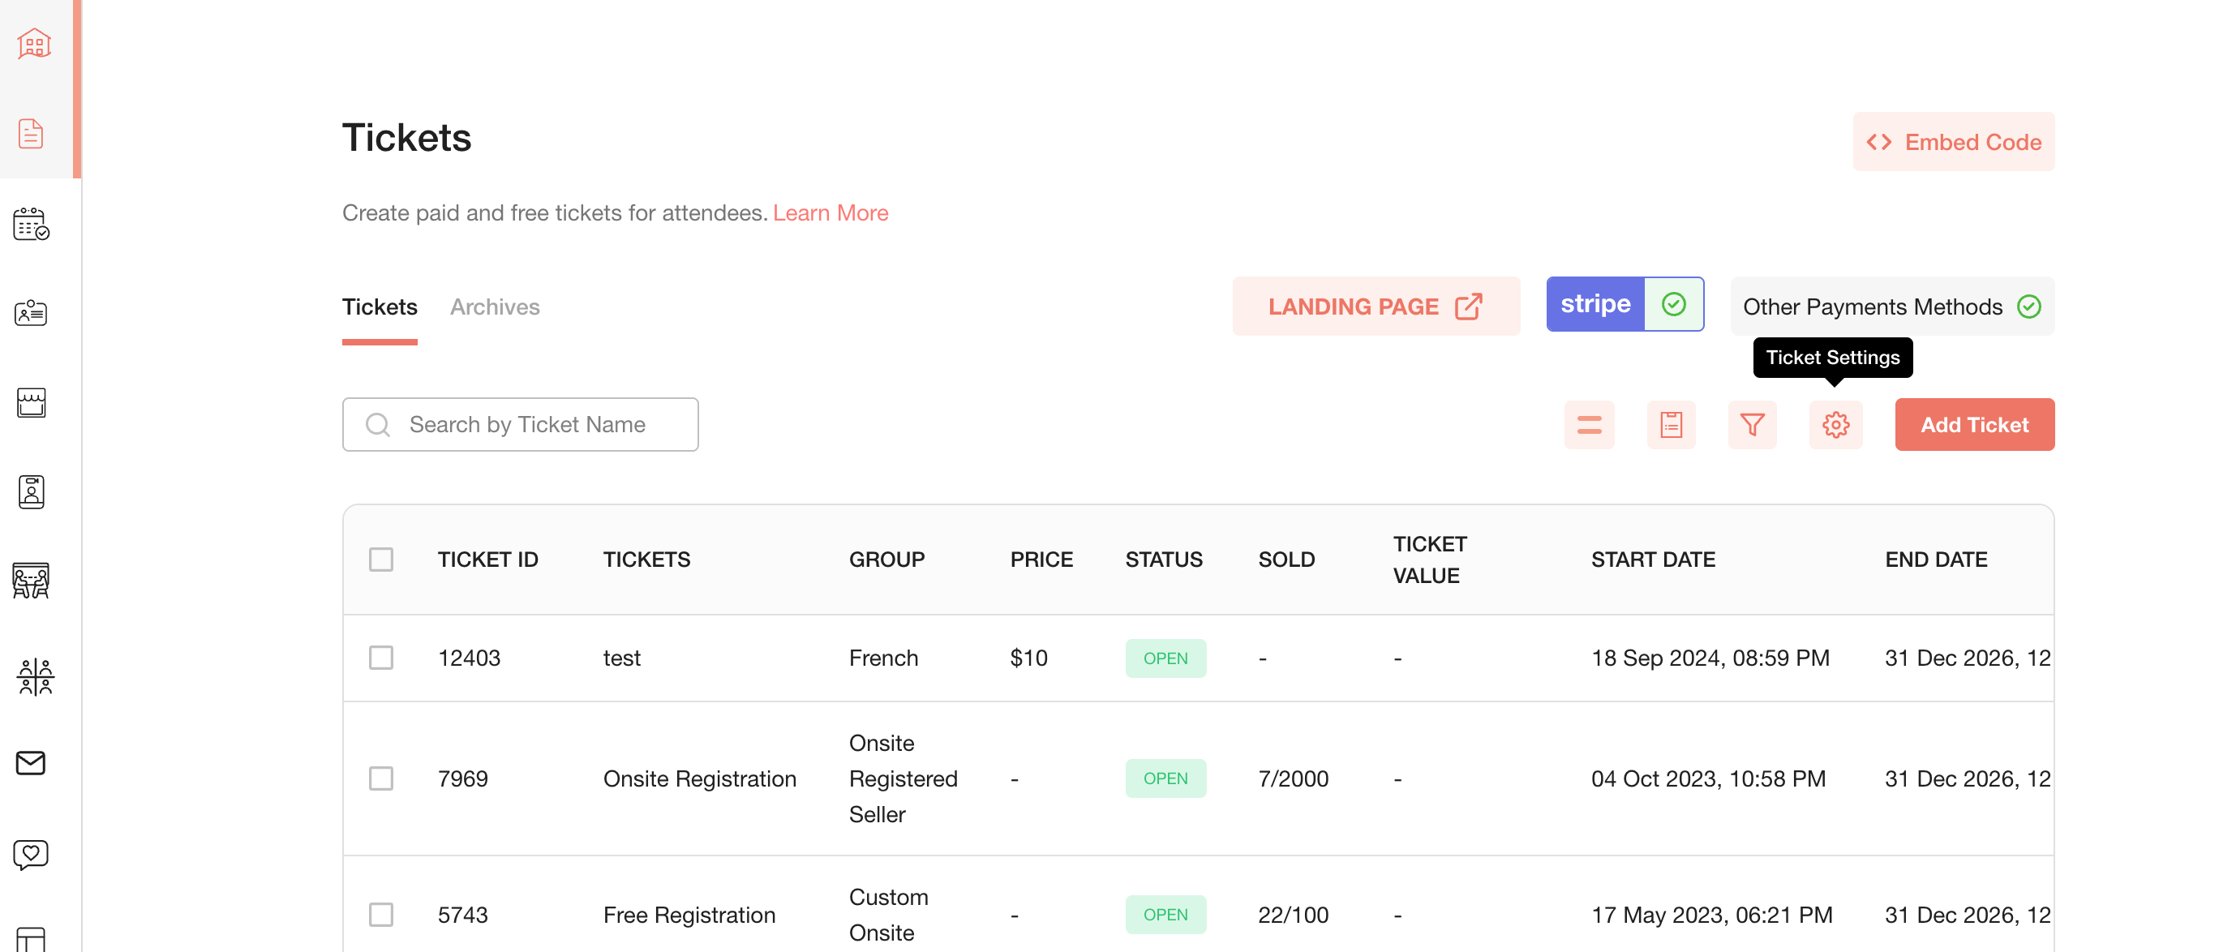The image size is (2219, 952).
Task: Click the external link icon on Landing Page
Action: 1469,306
